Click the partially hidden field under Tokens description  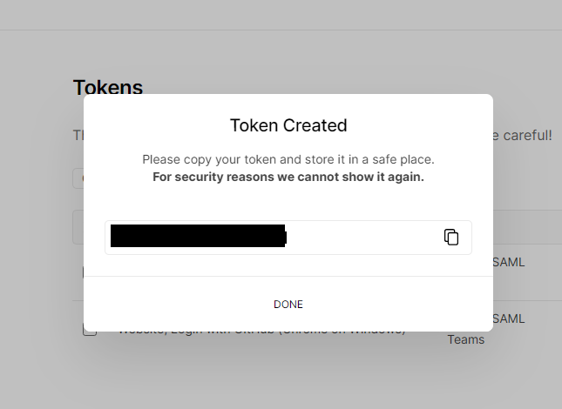[78, 178]
